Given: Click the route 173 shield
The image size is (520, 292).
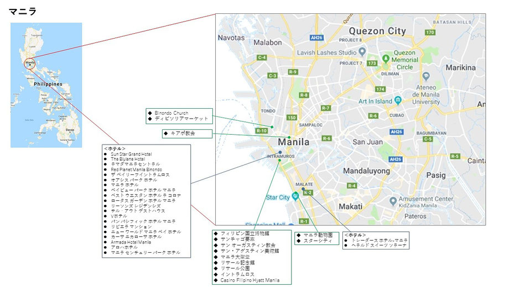Looking at the screenshot, I should tap(372, 63).
